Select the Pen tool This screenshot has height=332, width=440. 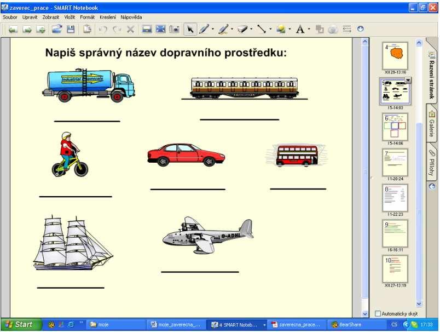(204, 29)
